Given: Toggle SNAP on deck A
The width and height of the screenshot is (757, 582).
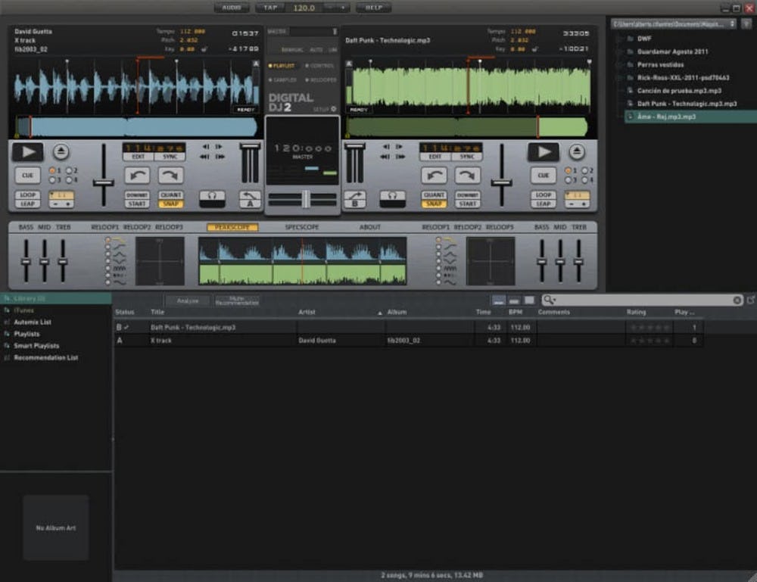Looking at the screenshot, I should [170, 204].
